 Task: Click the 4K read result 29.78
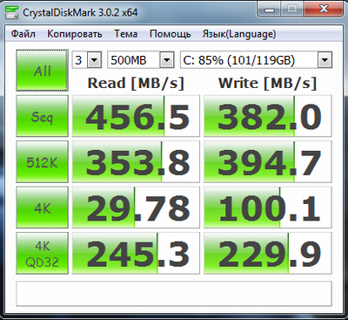[x=136, y=208]
